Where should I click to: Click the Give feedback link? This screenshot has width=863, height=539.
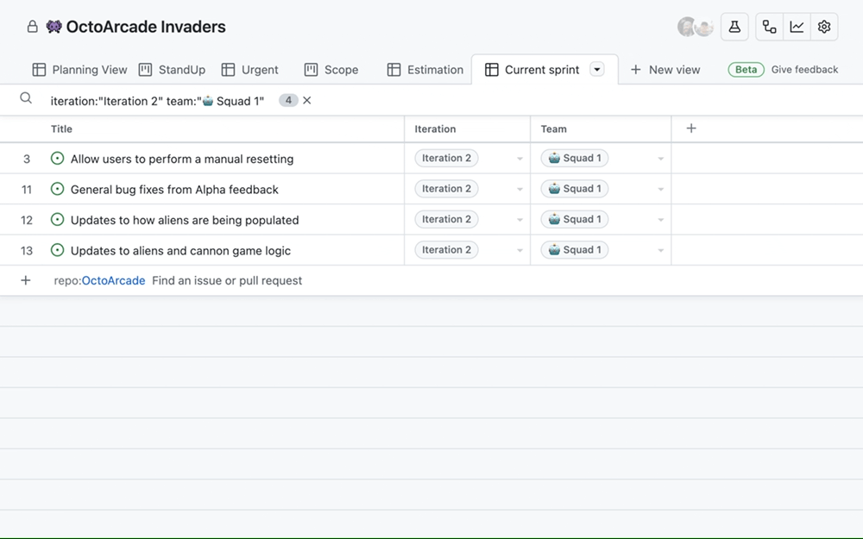[x=804, y=69]
